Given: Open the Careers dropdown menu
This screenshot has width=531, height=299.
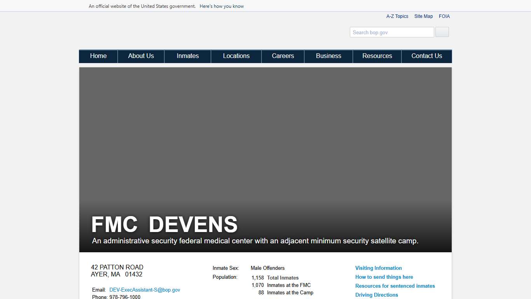Looking at the screenshot, I should click(x=283, y=56).
